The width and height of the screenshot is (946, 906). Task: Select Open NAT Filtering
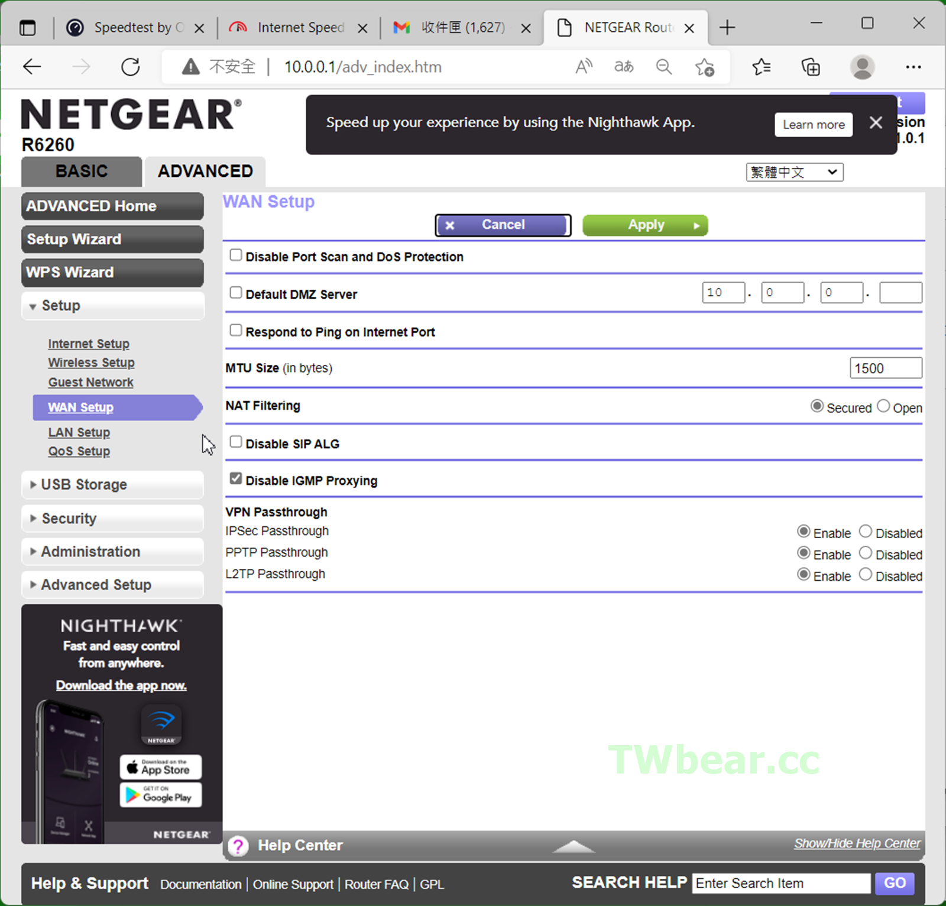tap(883, 406)
